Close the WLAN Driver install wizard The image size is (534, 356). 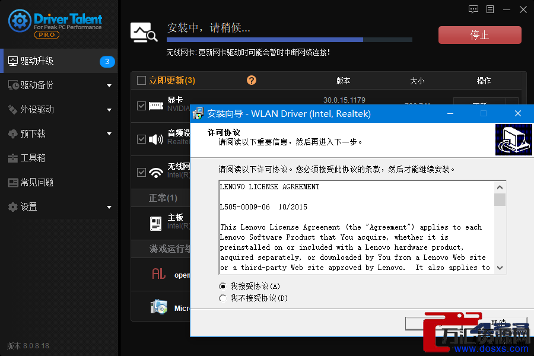coord(517,113)
